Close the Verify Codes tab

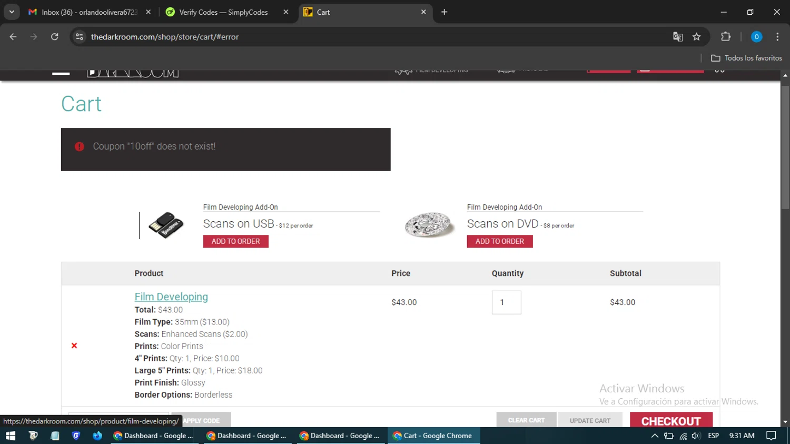(x=286, y=12)
